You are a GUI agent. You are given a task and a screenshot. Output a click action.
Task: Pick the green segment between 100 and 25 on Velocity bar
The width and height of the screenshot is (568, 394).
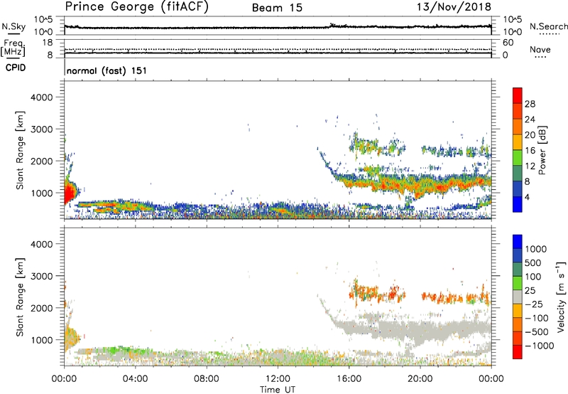coord(518,283)
